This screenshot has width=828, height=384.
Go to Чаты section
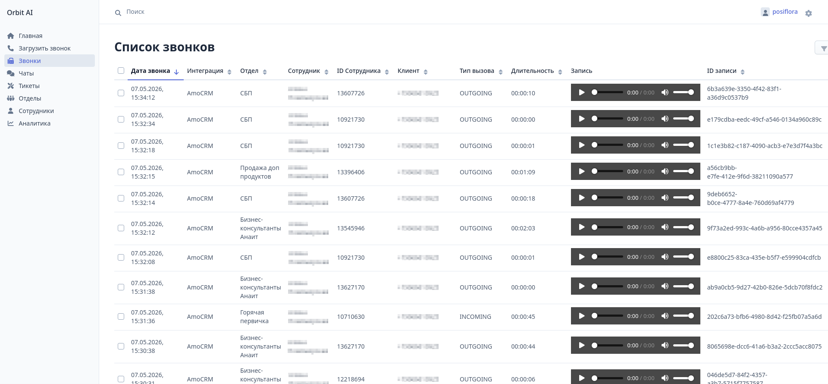click(50, 73)
